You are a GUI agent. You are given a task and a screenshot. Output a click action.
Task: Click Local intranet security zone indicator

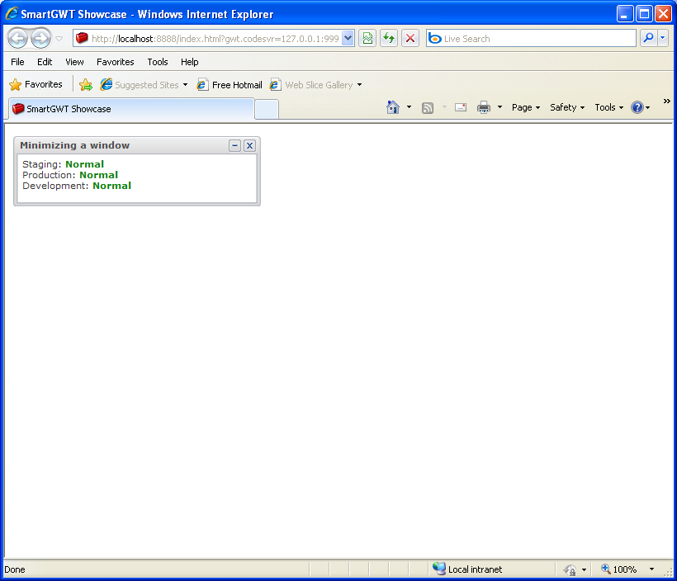[467, 569]
